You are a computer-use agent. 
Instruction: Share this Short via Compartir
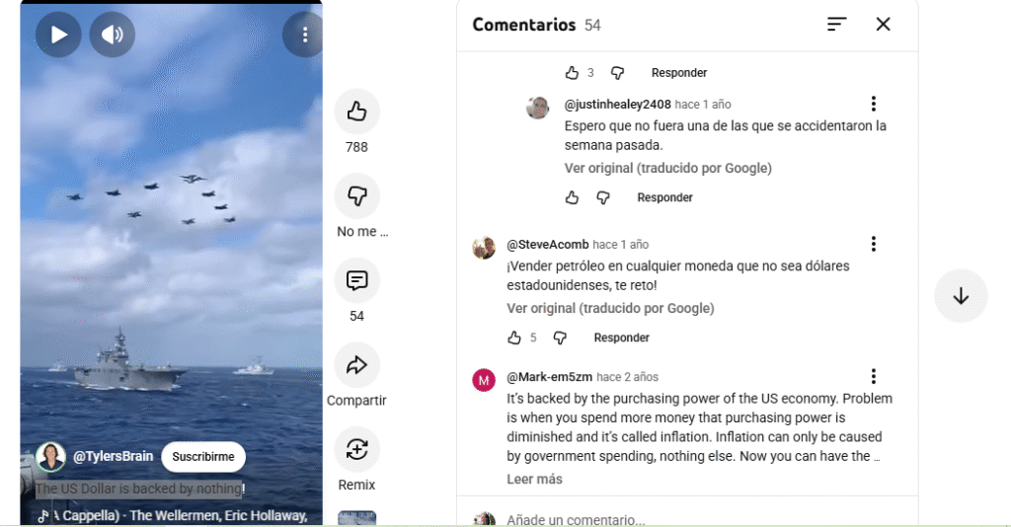pyautogui.click(x=356, y=365)
